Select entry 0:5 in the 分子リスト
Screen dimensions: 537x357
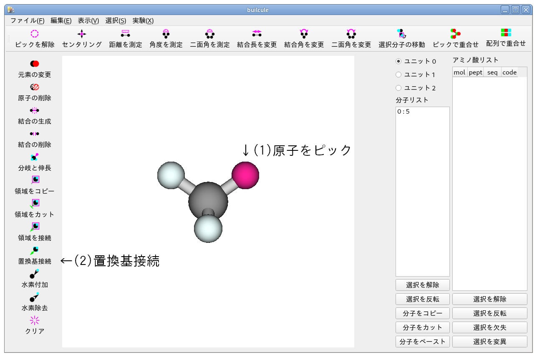(403, 111)
